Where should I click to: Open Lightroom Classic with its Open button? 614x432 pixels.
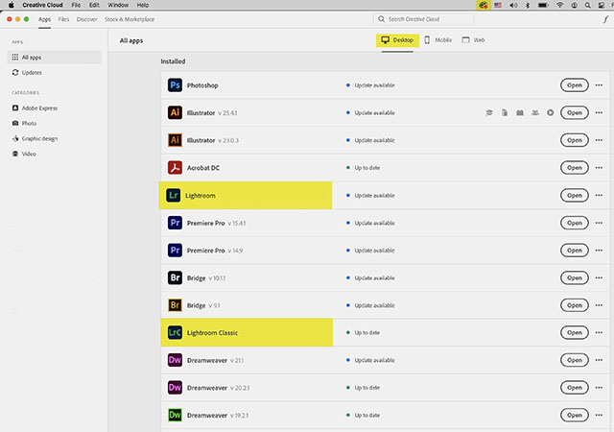point(574,332)
